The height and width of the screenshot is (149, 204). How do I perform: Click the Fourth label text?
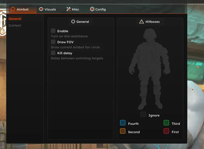(133, 124)
